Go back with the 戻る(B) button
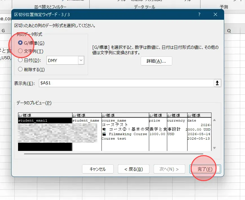The image size is (245, 200). tap(134, 169)
